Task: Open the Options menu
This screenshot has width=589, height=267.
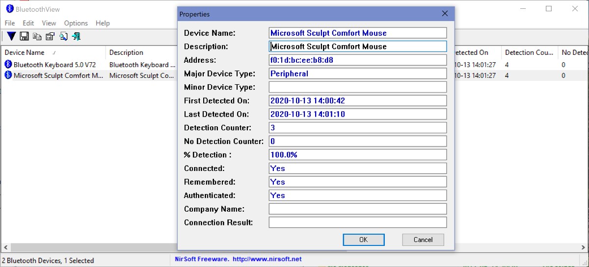Action: 76,23
